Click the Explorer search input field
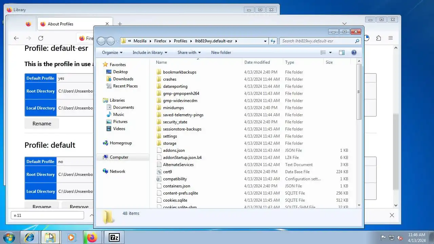Image resolution: width=434 pixels, height=244 pixels. tap(317, 41)
